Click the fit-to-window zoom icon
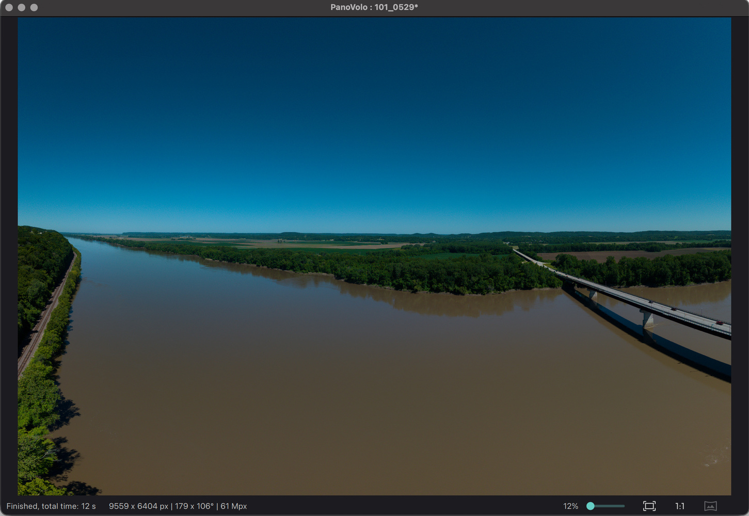Viewport: 749px width, 516px height. pyautogui.click(x=649, y=506)
